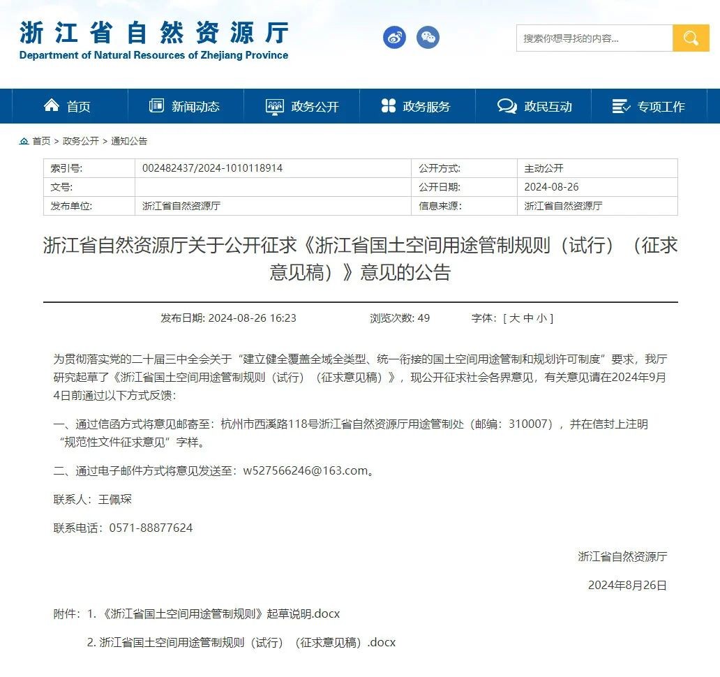The image size is (720, 677).
Task: Click the 浙江省自然资源厅 signature line
Action: click(622, 557)
